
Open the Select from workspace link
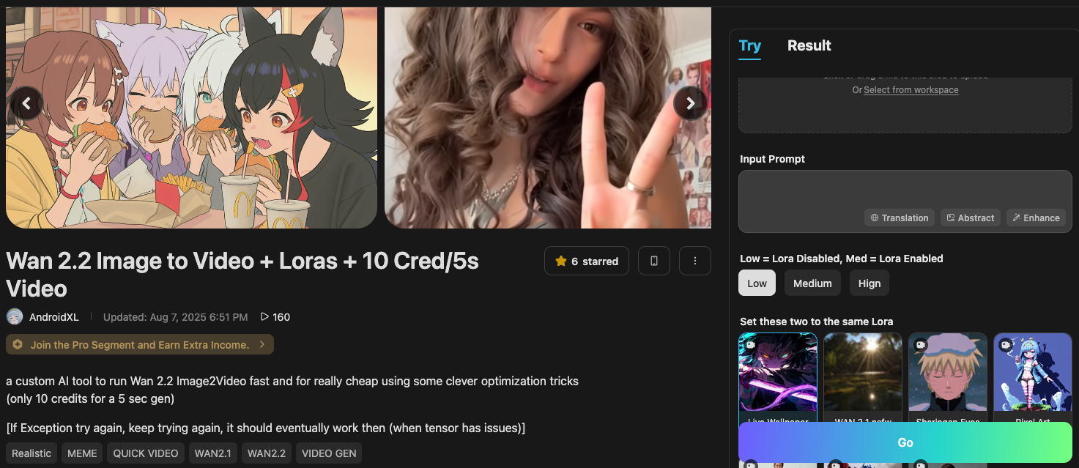click(911, 90)
